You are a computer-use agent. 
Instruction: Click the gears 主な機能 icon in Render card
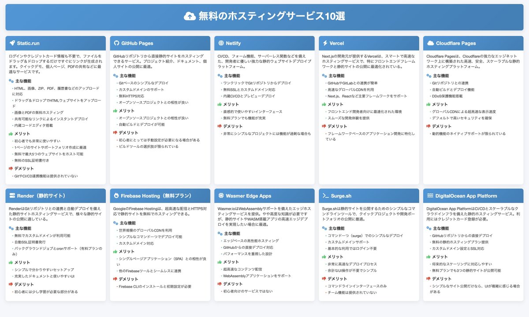point(11,229)
